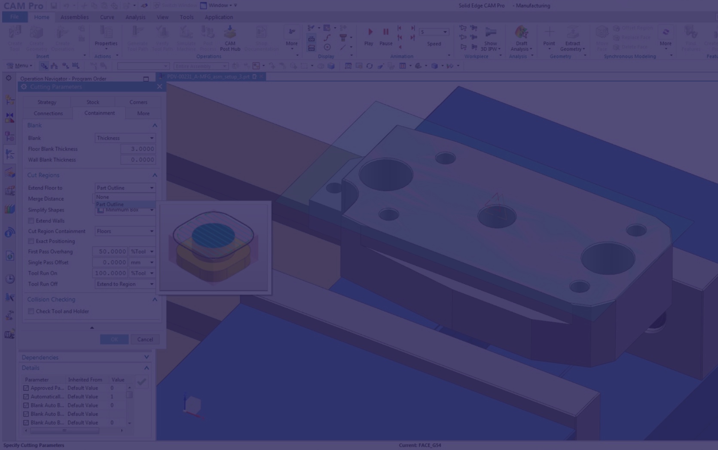Click the Roles sidebar icon
The height and width of the screenshot is (450, 718).
9,316
